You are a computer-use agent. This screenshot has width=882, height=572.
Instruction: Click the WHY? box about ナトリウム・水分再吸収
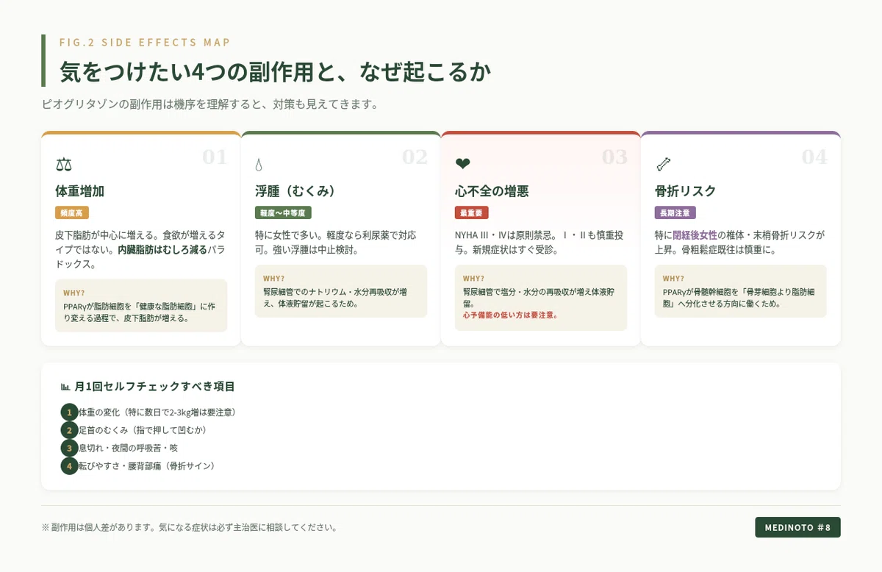pyautogui.click(x=341, y=291)
